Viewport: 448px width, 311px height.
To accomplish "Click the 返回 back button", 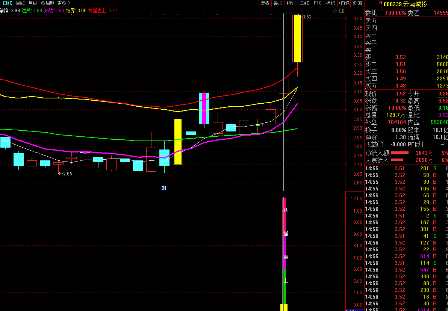I will click(357, 3).
